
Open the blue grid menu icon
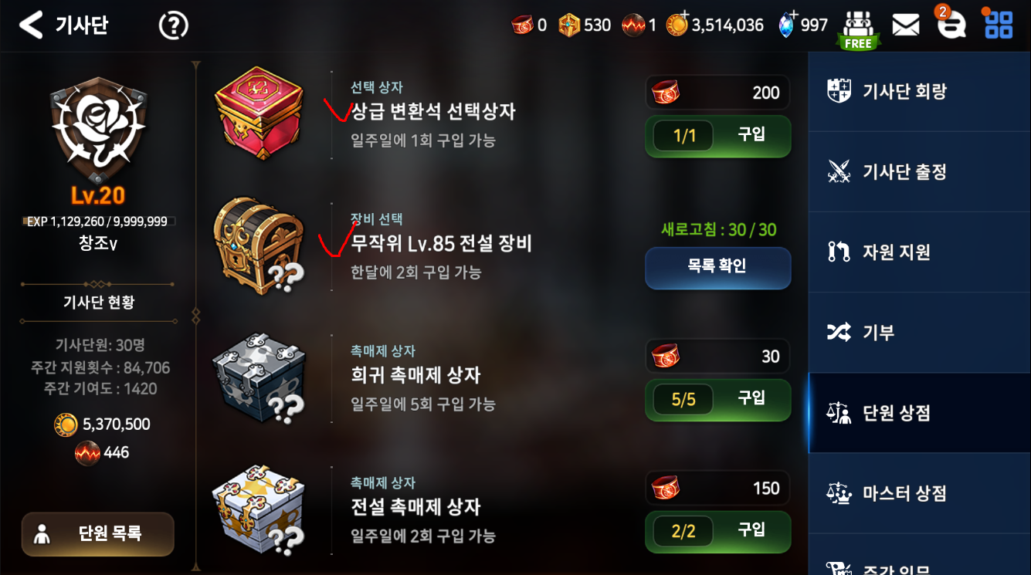pos(998,24)
